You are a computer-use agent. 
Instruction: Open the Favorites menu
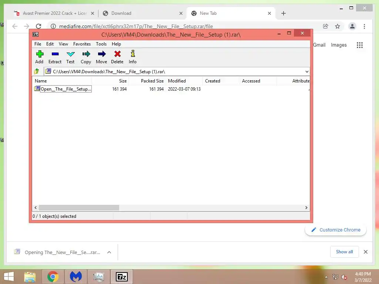(x=82, y=44)
